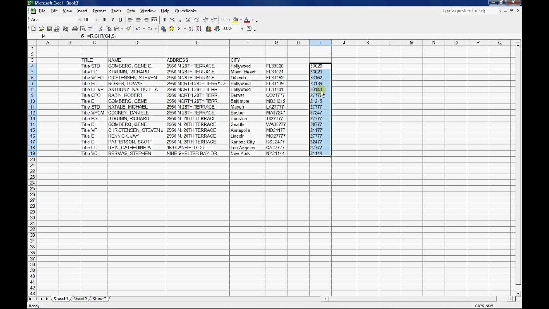Open the QuickBooks menu
Image resolution: width=549 pixels, height=309 pixels.
coord(186,11)
